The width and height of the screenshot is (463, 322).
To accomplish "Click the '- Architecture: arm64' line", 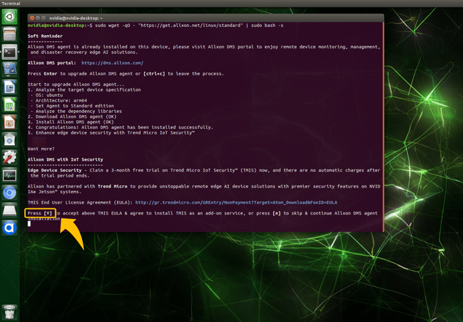I will click(x=59, y=100).
